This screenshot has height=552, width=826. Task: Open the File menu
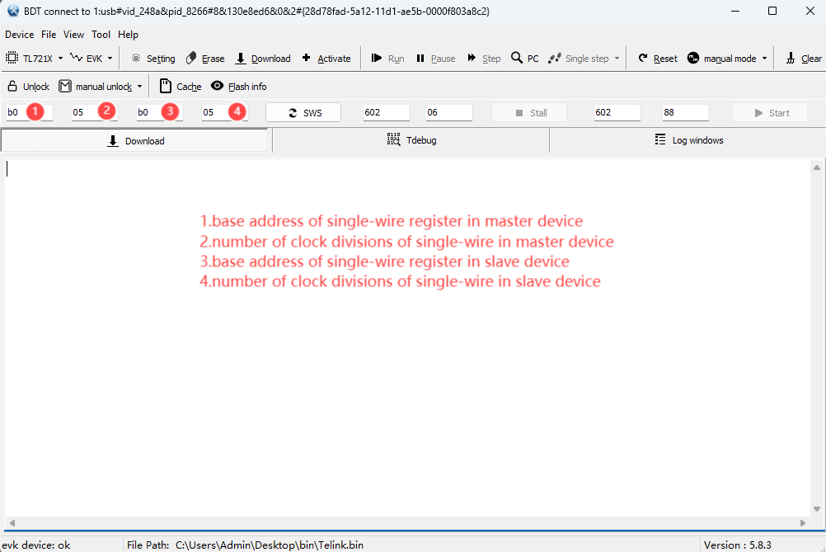(x=49, y=35)
